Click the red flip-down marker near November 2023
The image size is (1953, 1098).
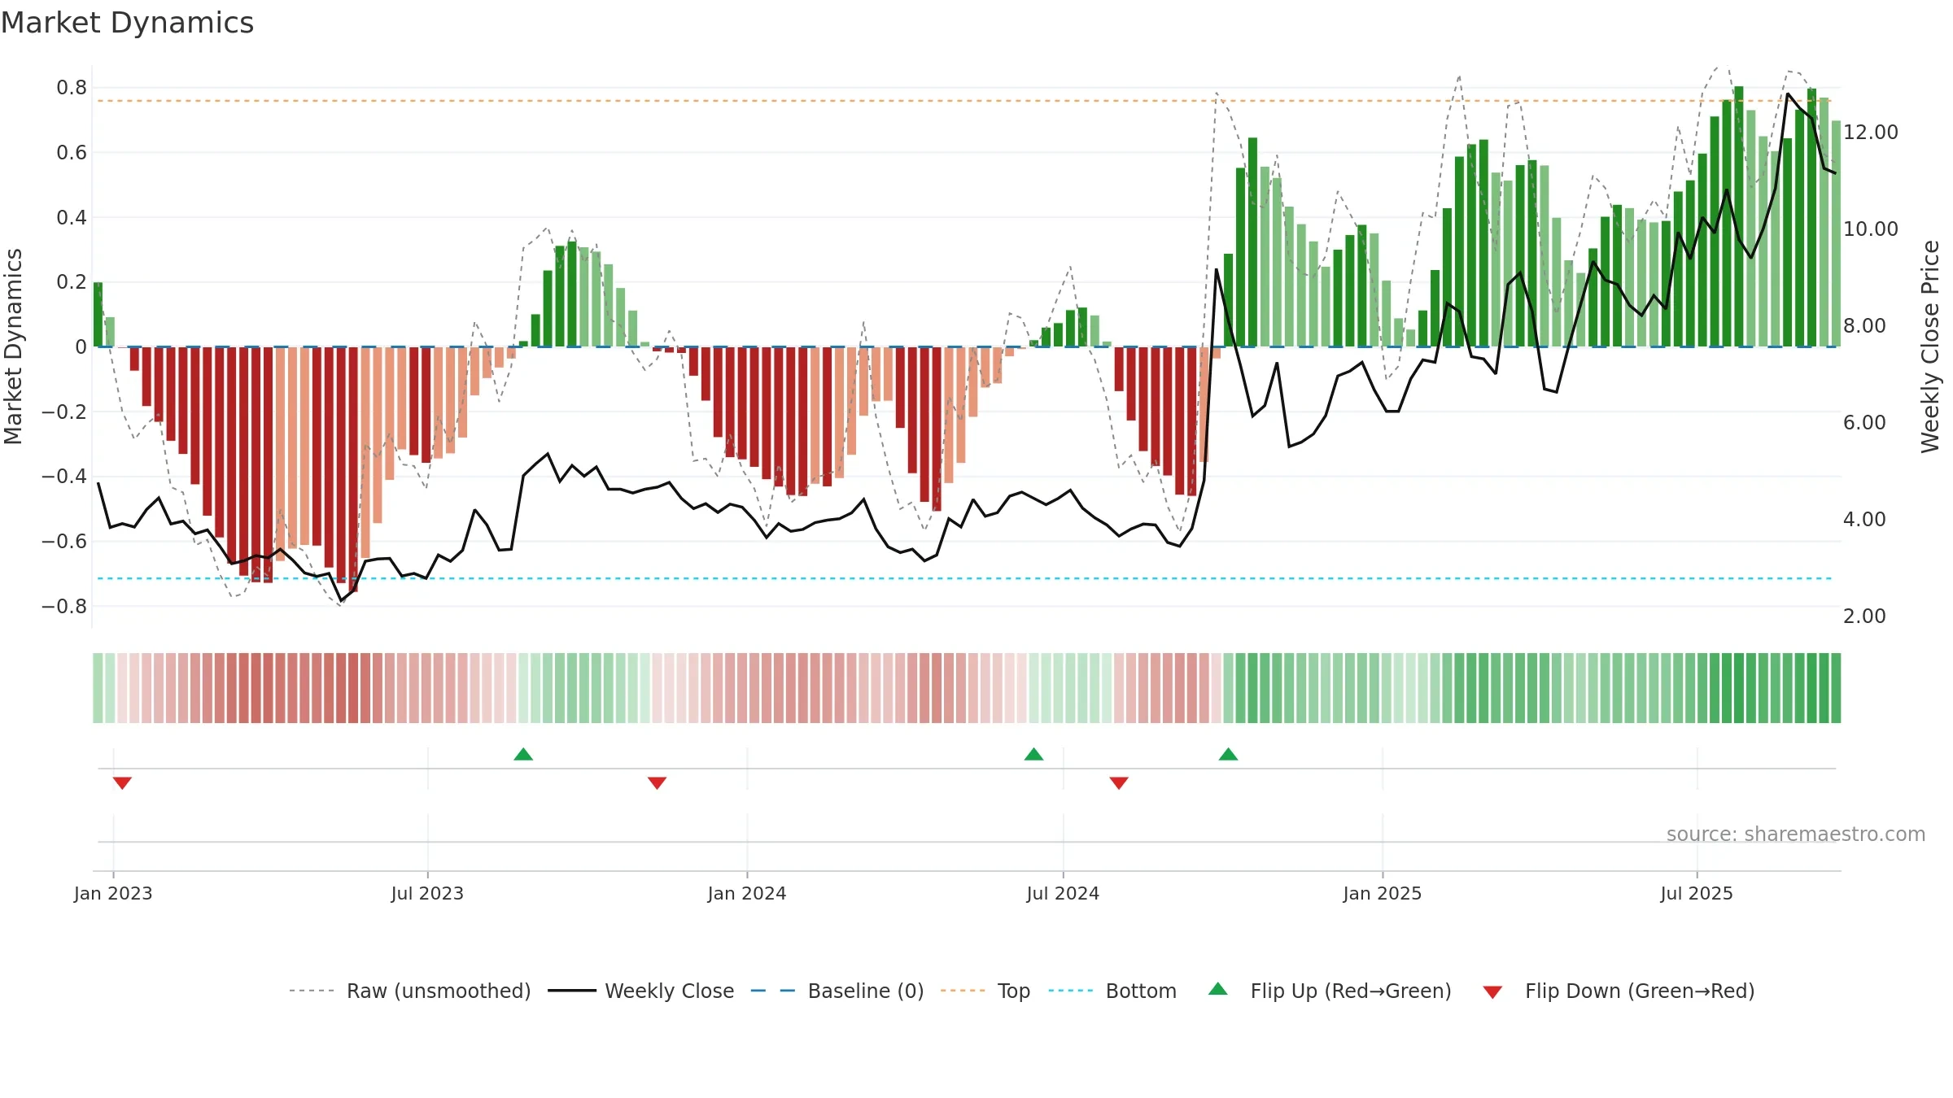(x=658, y=783)
